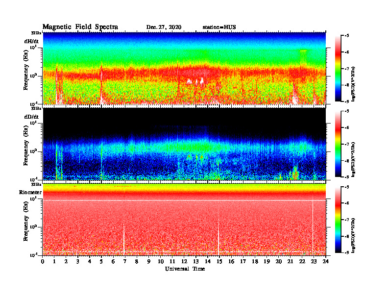The image size is (388, 300).
Task: Click hour "7" on the Universal Time axis
Action: [125, 261]
